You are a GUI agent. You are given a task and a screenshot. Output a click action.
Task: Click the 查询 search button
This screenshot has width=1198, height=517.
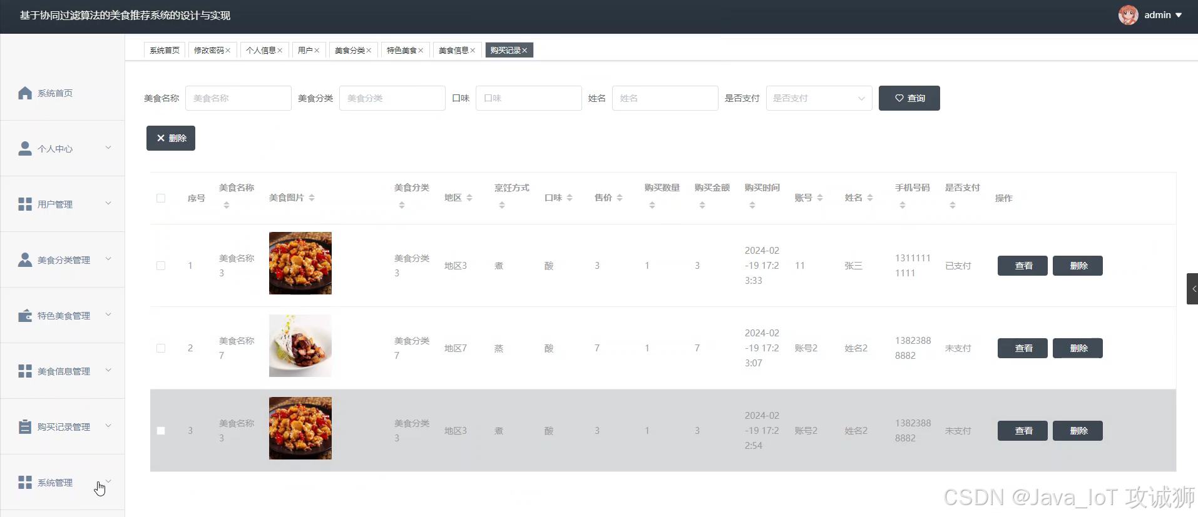tap(909, 98)
